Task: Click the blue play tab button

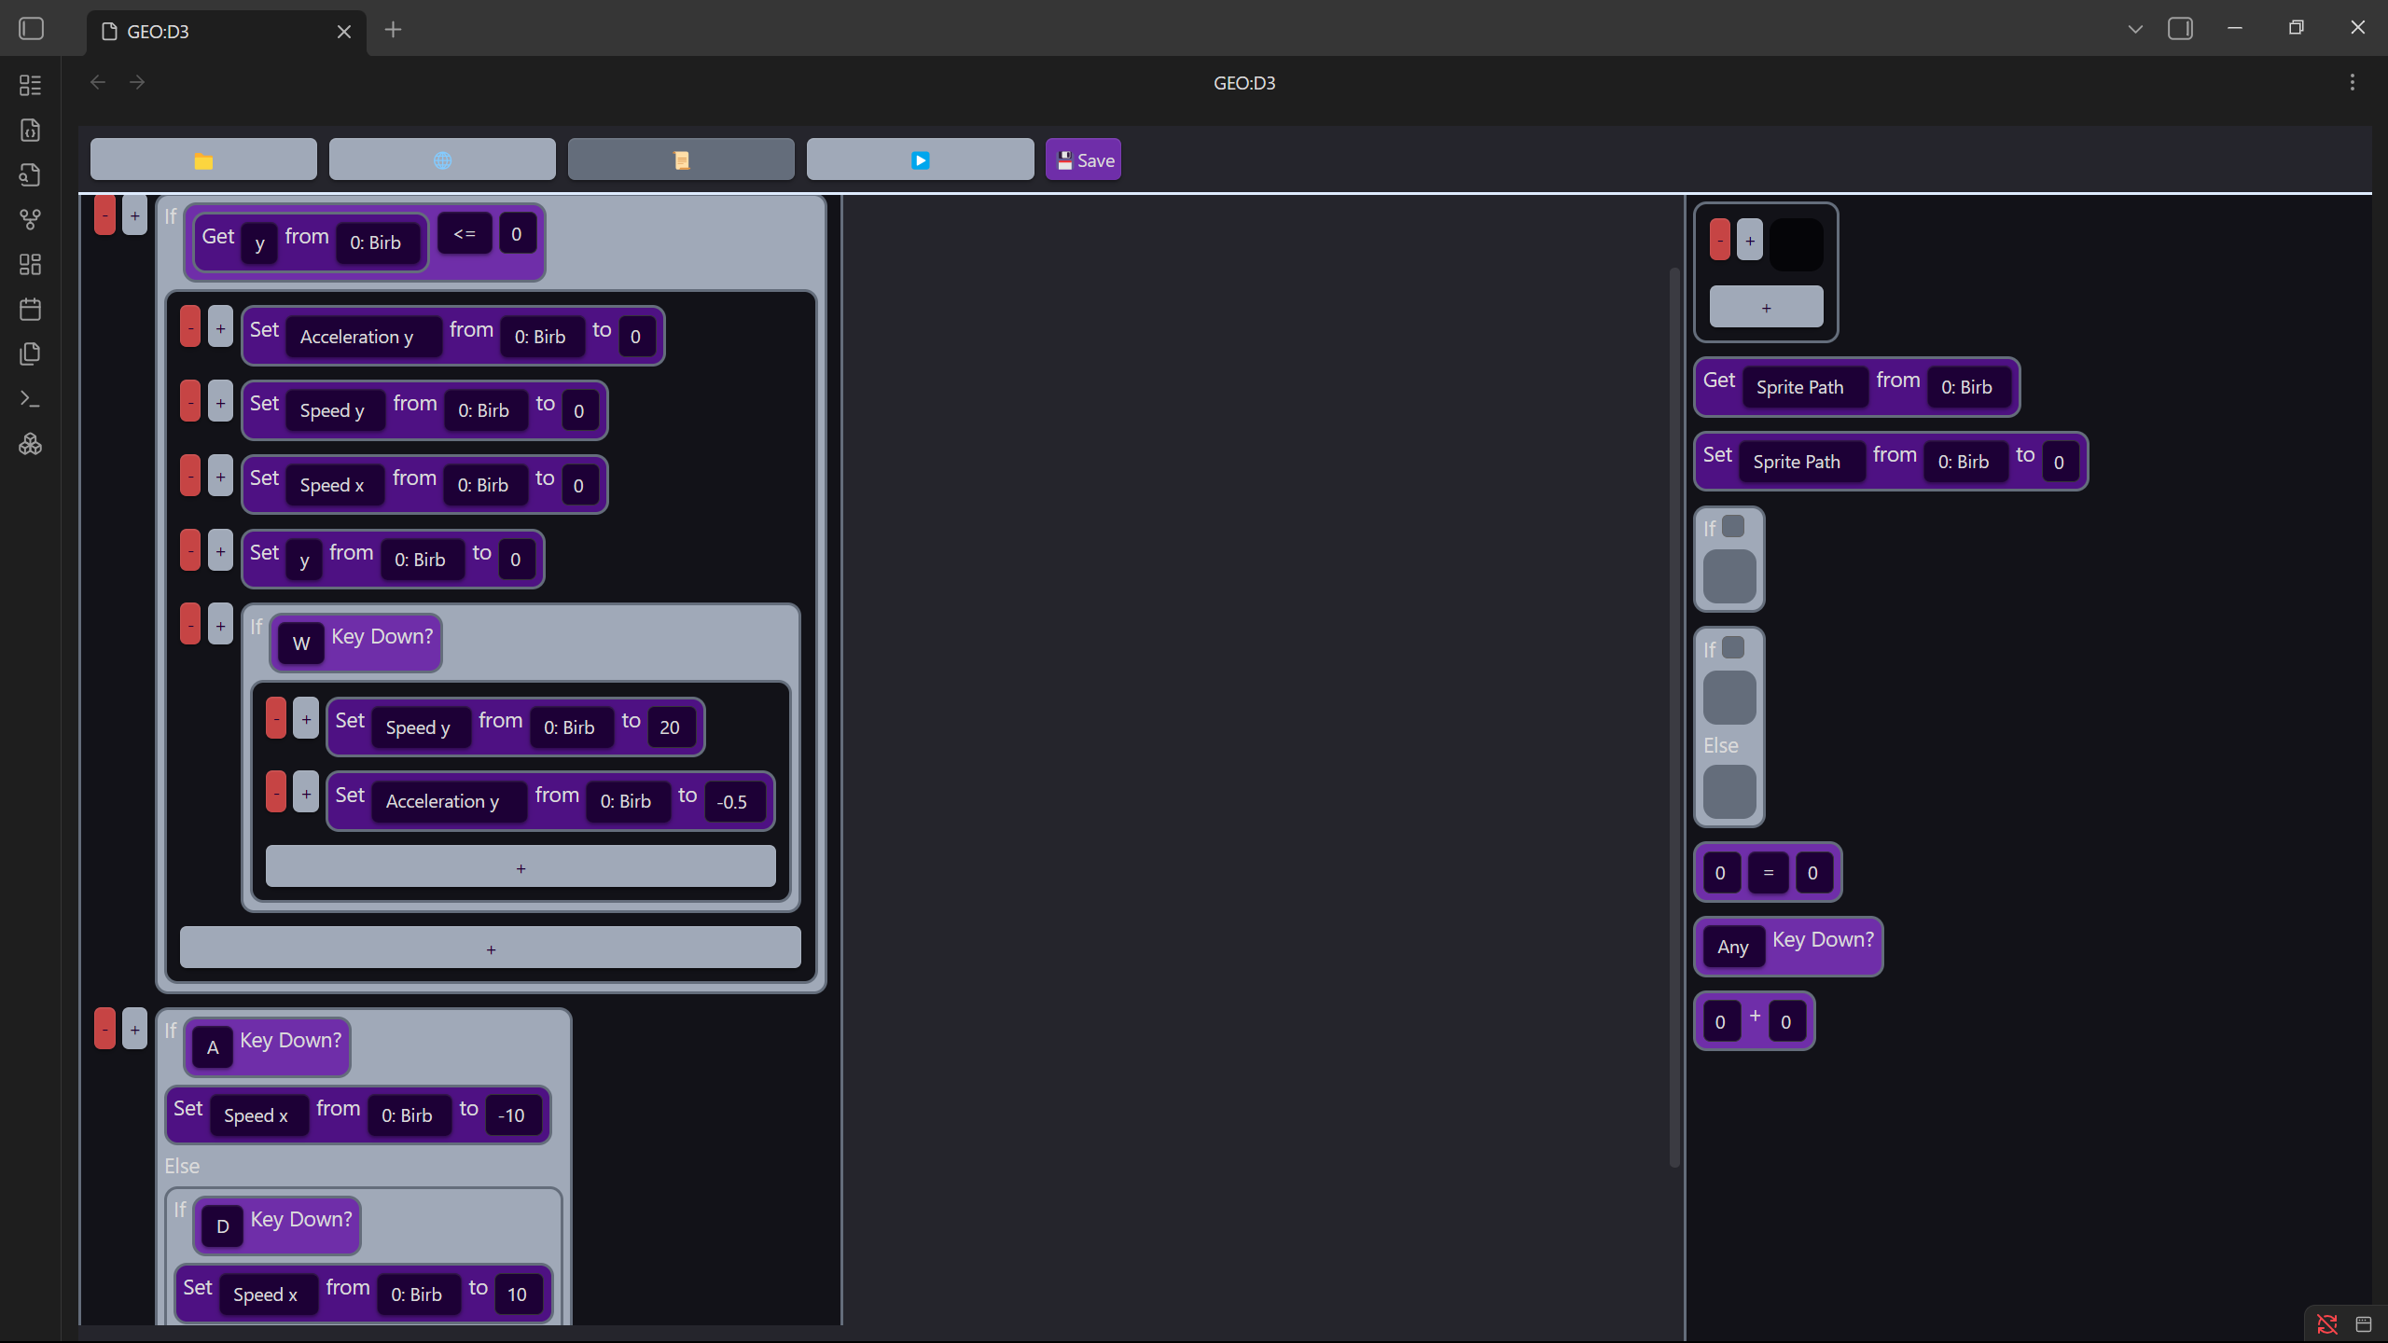Action: click(x=920, y=159)
